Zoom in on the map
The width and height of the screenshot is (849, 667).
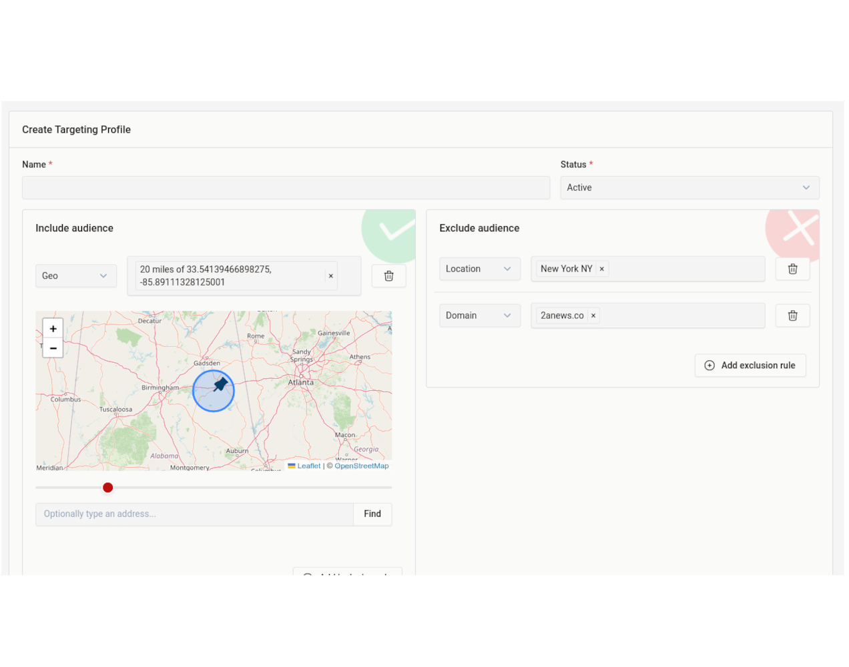point(53,329)
